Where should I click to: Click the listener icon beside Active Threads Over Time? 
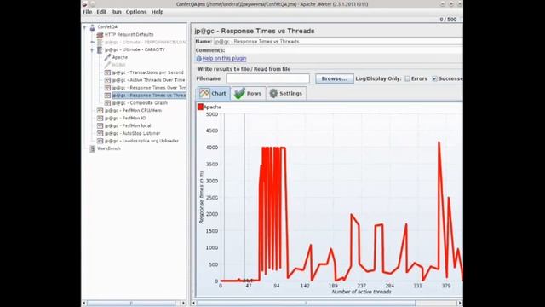click(x=107, y=80)
